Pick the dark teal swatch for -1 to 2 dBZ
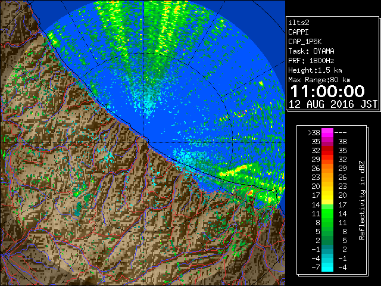The image size is (381, 286). tap(327, 249)
